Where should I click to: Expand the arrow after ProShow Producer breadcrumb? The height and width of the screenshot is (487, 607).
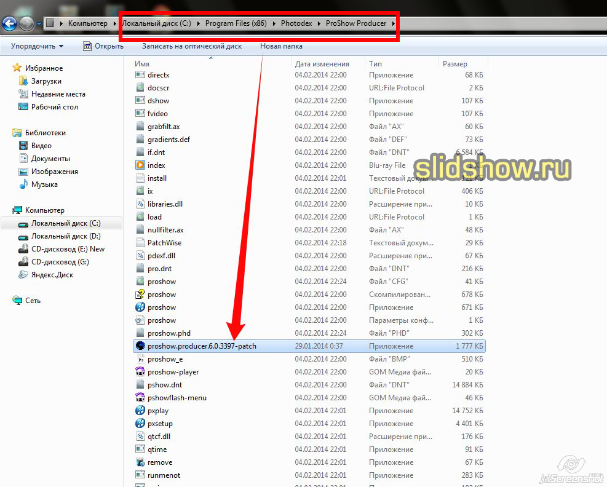(394, 23)
